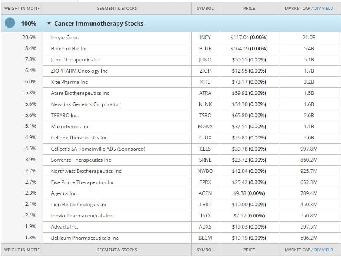Click the TSRO ticker symbol
Screen dimensions: 341x257
(x=205, y=116)
